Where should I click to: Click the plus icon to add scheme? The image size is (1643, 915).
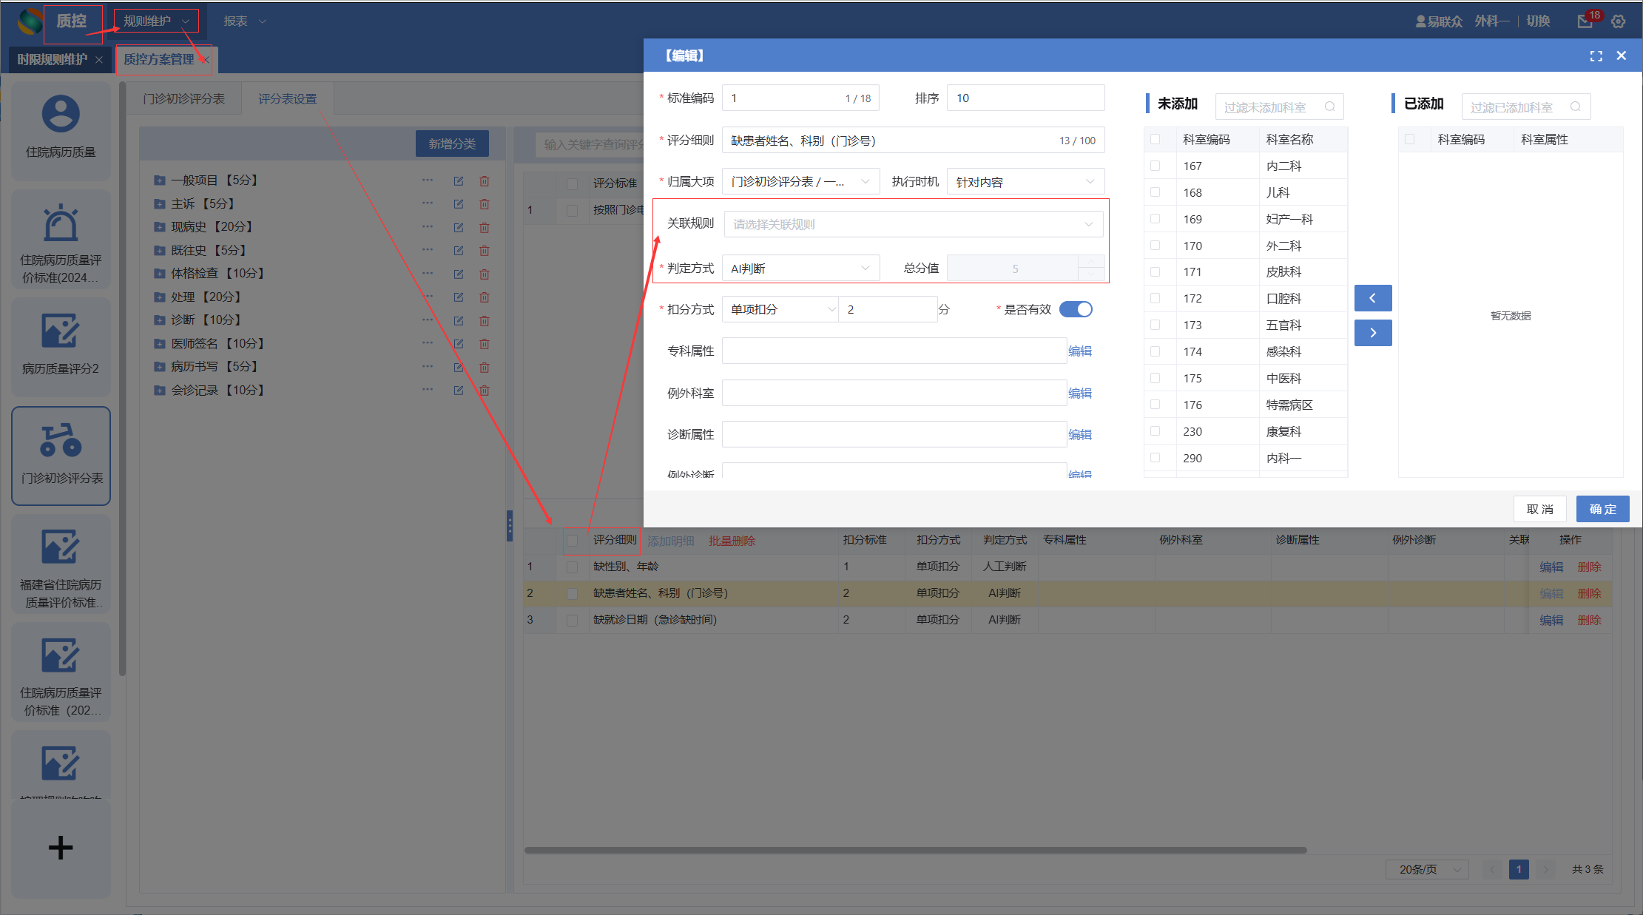pyautogui.click(x=61, y=848)
